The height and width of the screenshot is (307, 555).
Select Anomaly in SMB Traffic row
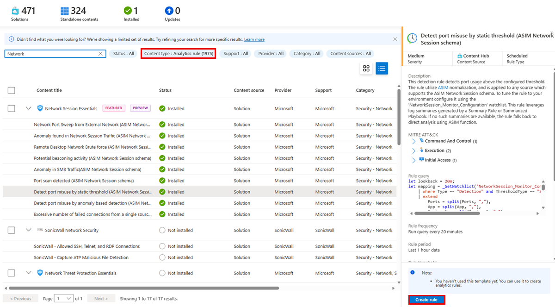coord(200,169)
